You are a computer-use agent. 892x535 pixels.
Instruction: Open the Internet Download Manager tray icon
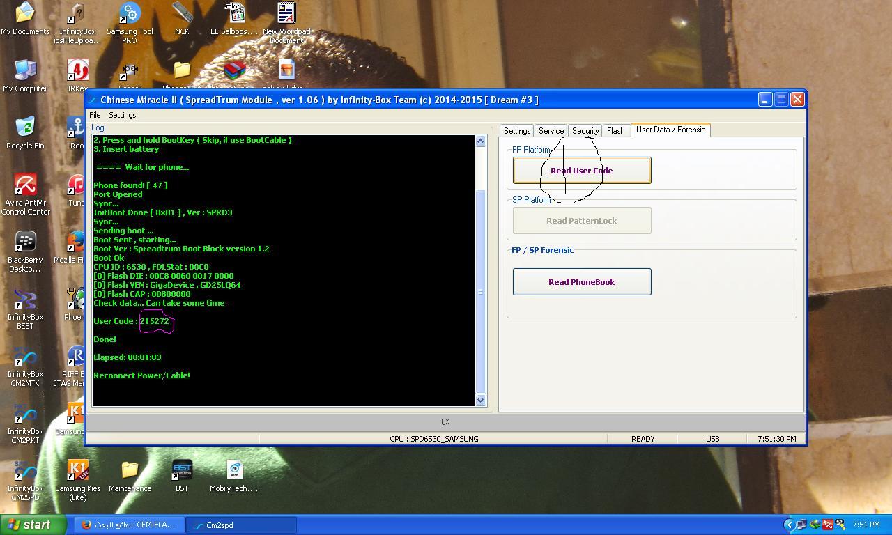coord(815,525)
